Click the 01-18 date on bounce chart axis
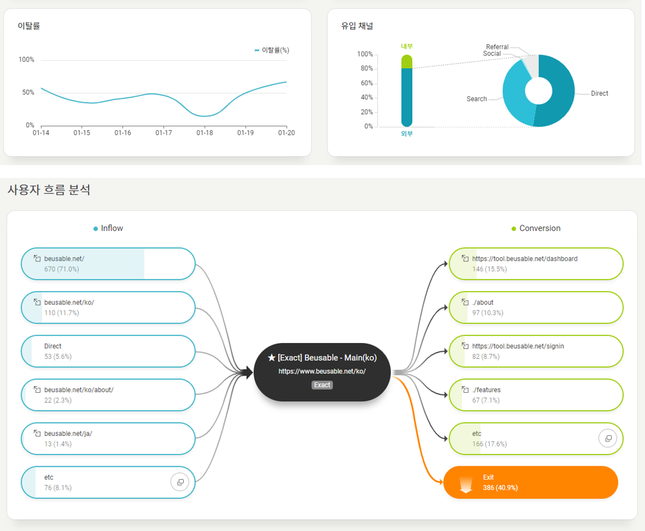Viewport: 645px width, 531px height. [205, 133]
